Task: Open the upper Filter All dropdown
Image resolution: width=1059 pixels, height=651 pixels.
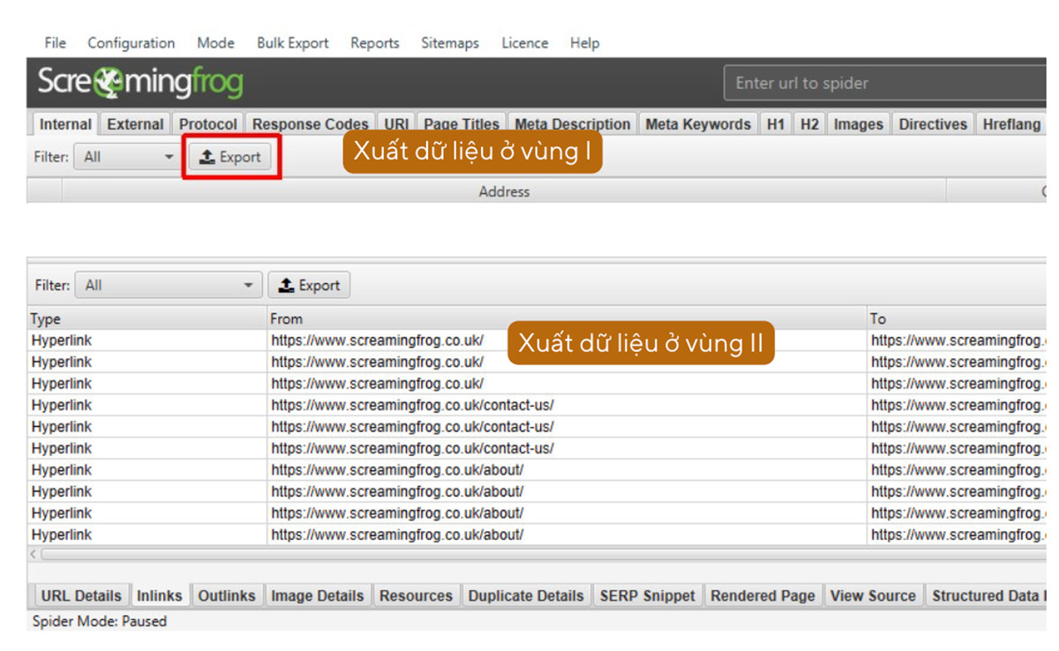Action: click(x=126, y=157)
